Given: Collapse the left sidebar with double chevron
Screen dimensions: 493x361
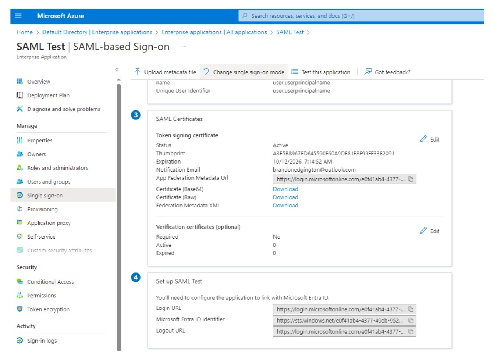Looking at the screenshot, I should pyautogui.click(x=117, y=70).
